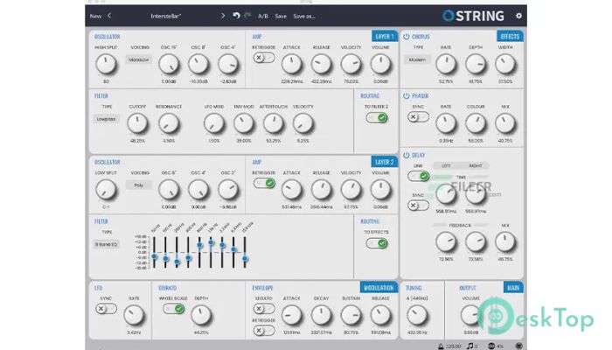Click the Delay Mix knob

point(505,241)
